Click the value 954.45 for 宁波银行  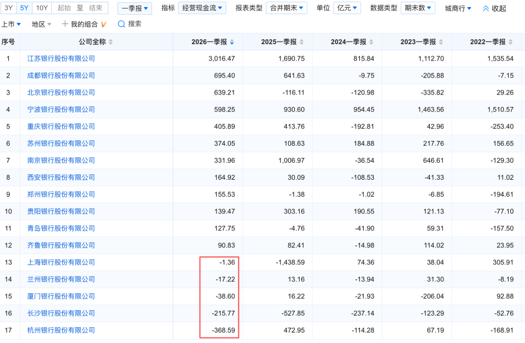[x=364, y=110]
